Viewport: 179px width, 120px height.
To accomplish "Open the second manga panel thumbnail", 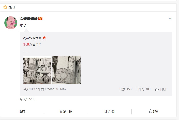I will [x=67, y=70].
